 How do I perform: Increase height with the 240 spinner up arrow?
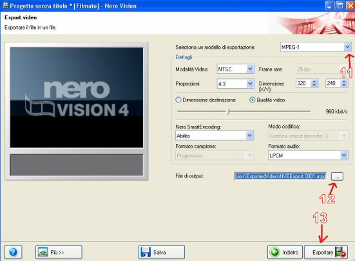pos(344,82)
